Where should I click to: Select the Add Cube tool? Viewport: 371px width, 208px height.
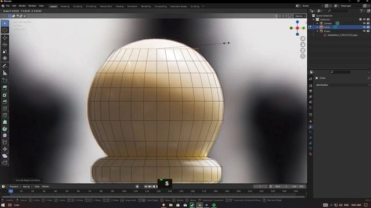[x=5, y=81]
